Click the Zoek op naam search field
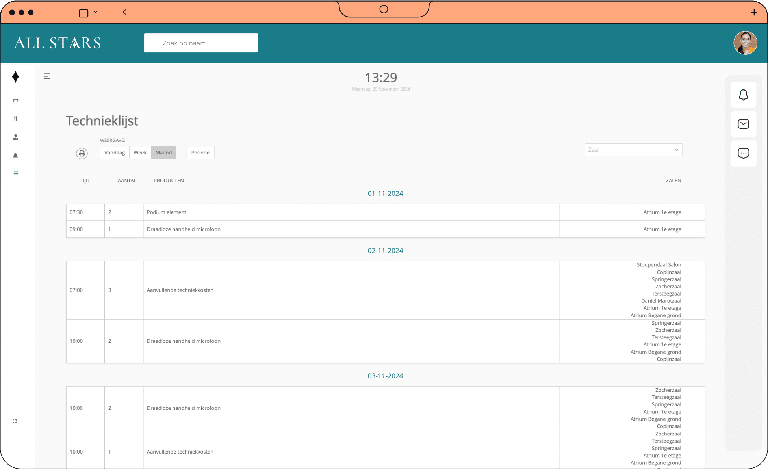 pos(201,43)
